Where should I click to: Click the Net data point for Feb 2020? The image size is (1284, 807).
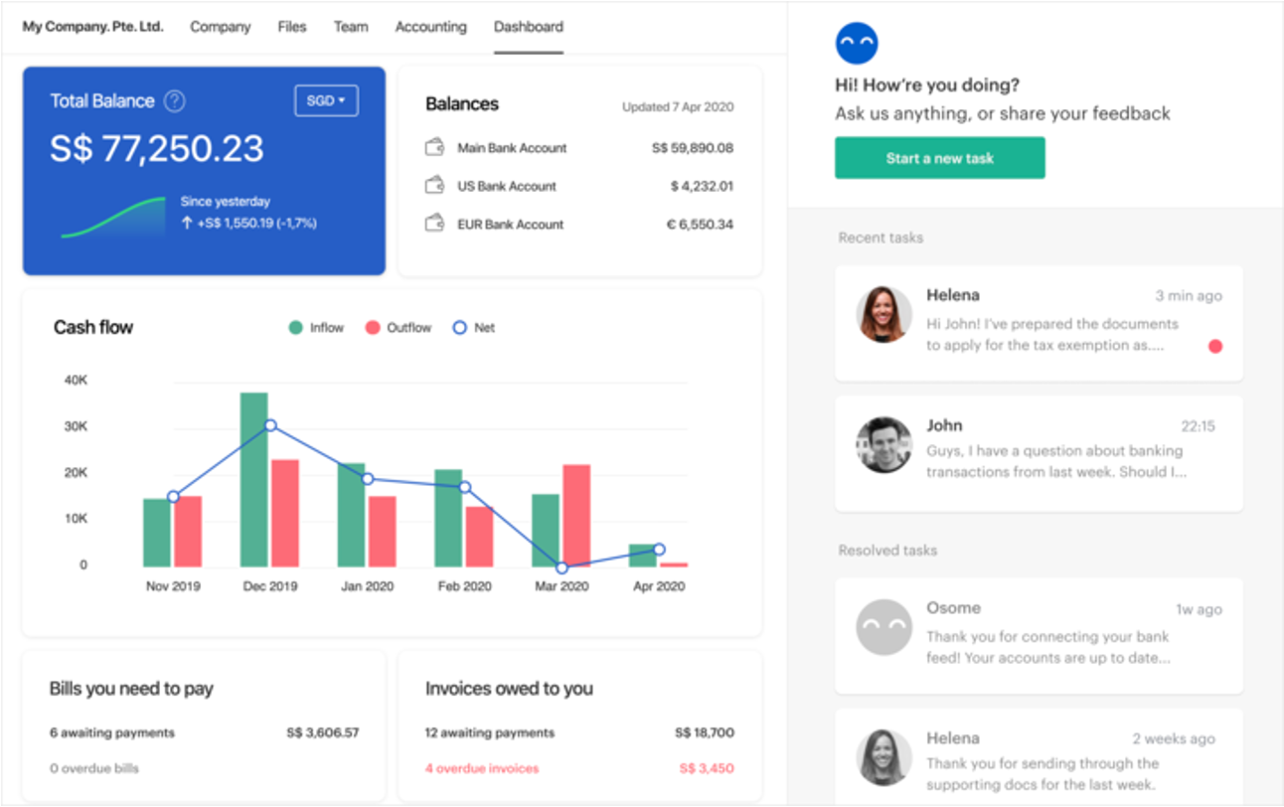464,487
